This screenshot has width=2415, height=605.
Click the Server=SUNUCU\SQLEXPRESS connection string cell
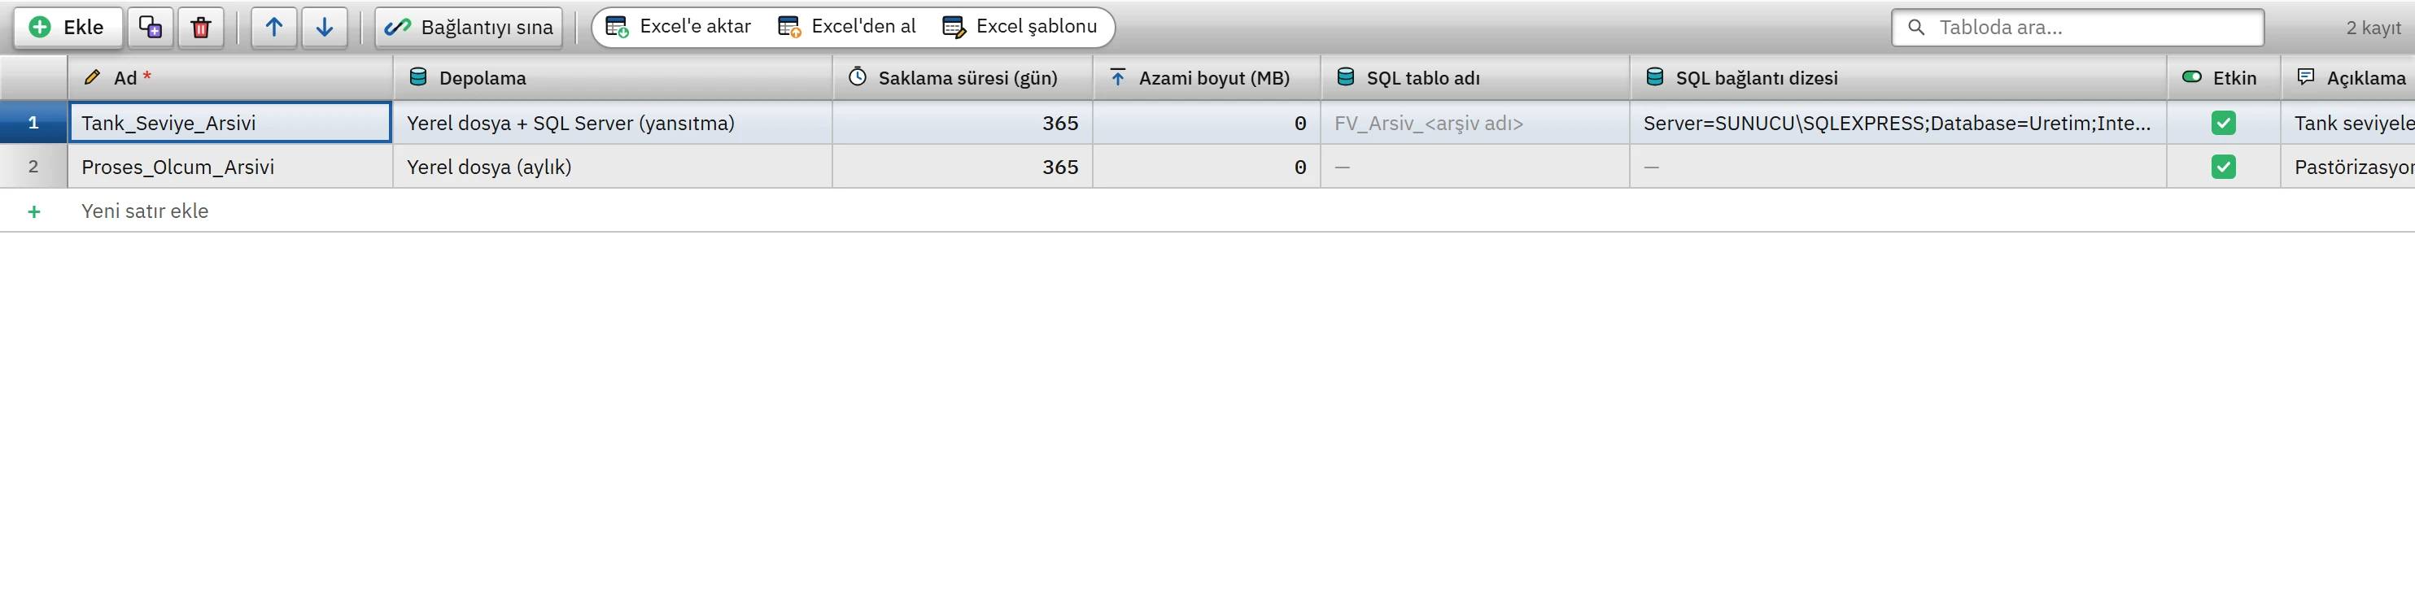click(x=1897, y=123)
